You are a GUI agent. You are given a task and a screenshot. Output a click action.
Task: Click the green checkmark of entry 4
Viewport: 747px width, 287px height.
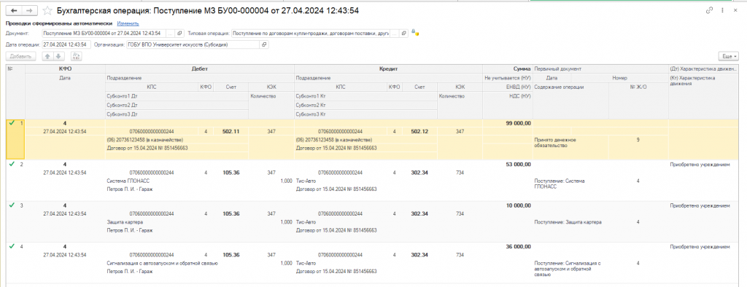(x=12, y=246)
